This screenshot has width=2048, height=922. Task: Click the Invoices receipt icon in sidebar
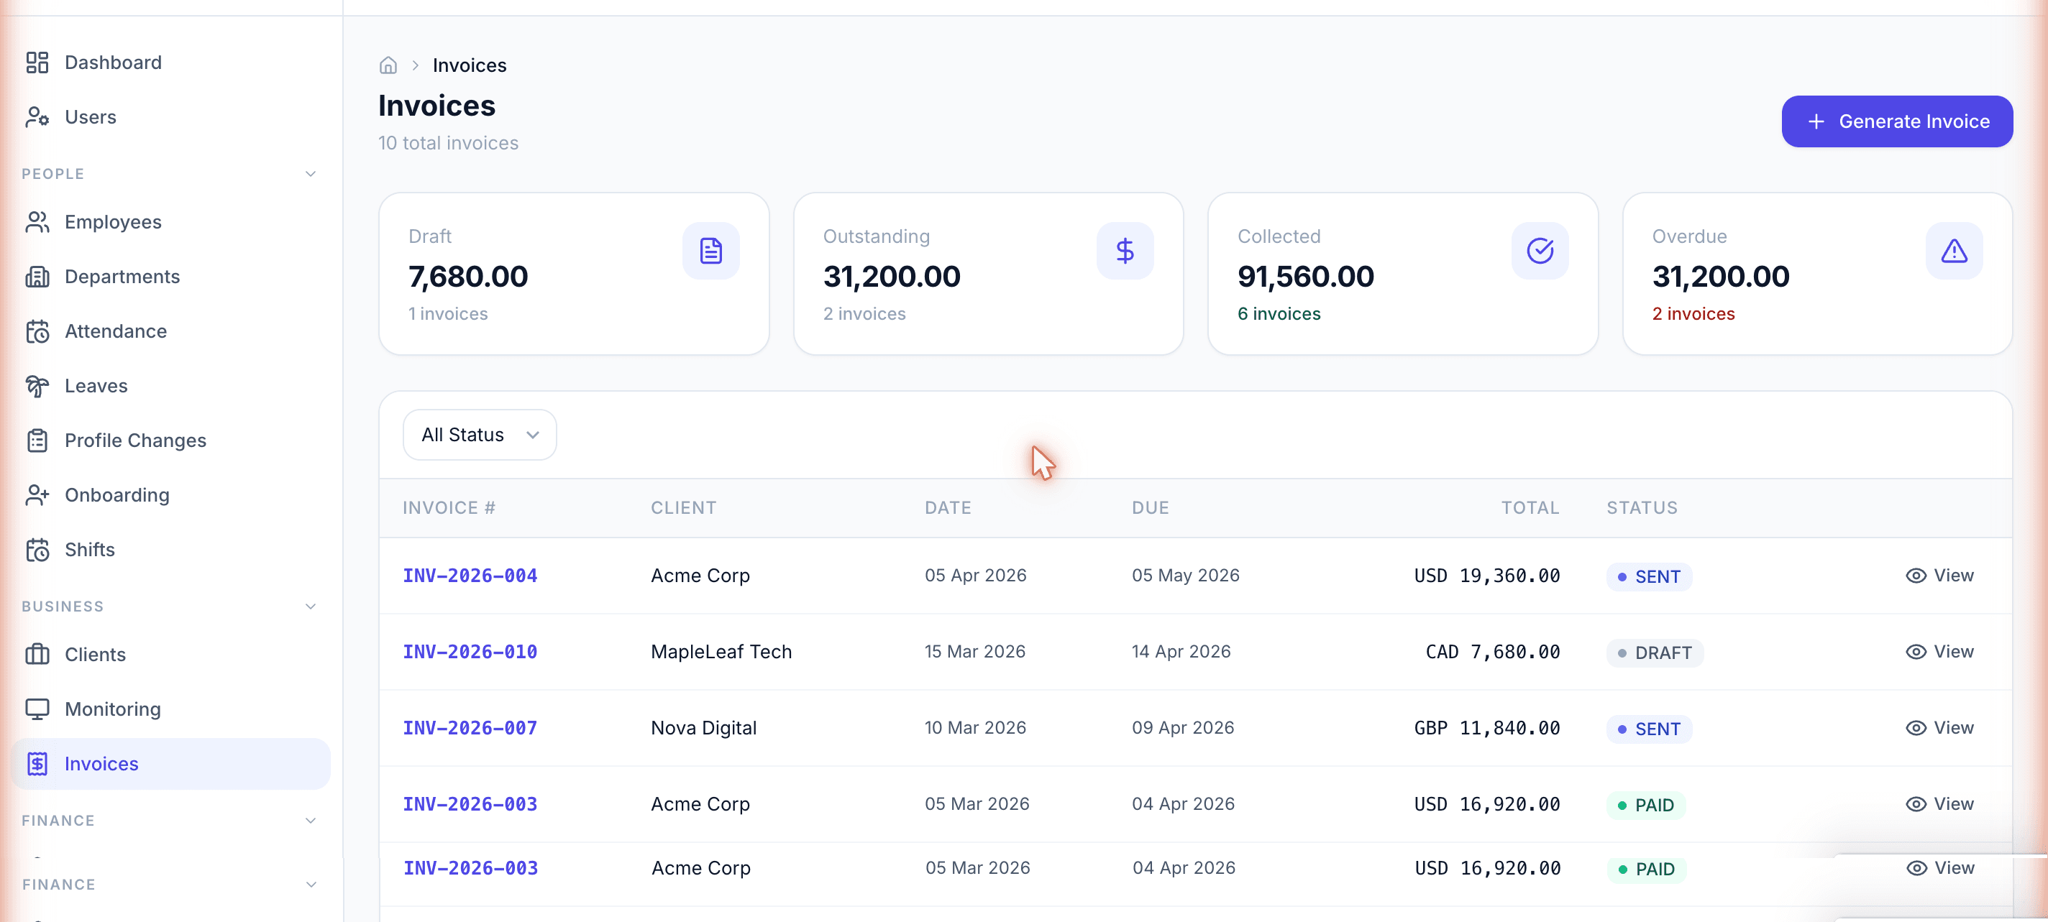click(x=37, y=764)
